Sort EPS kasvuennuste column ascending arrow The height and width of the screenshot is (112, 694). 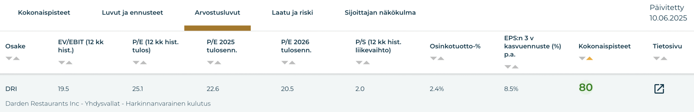[515, 67]
